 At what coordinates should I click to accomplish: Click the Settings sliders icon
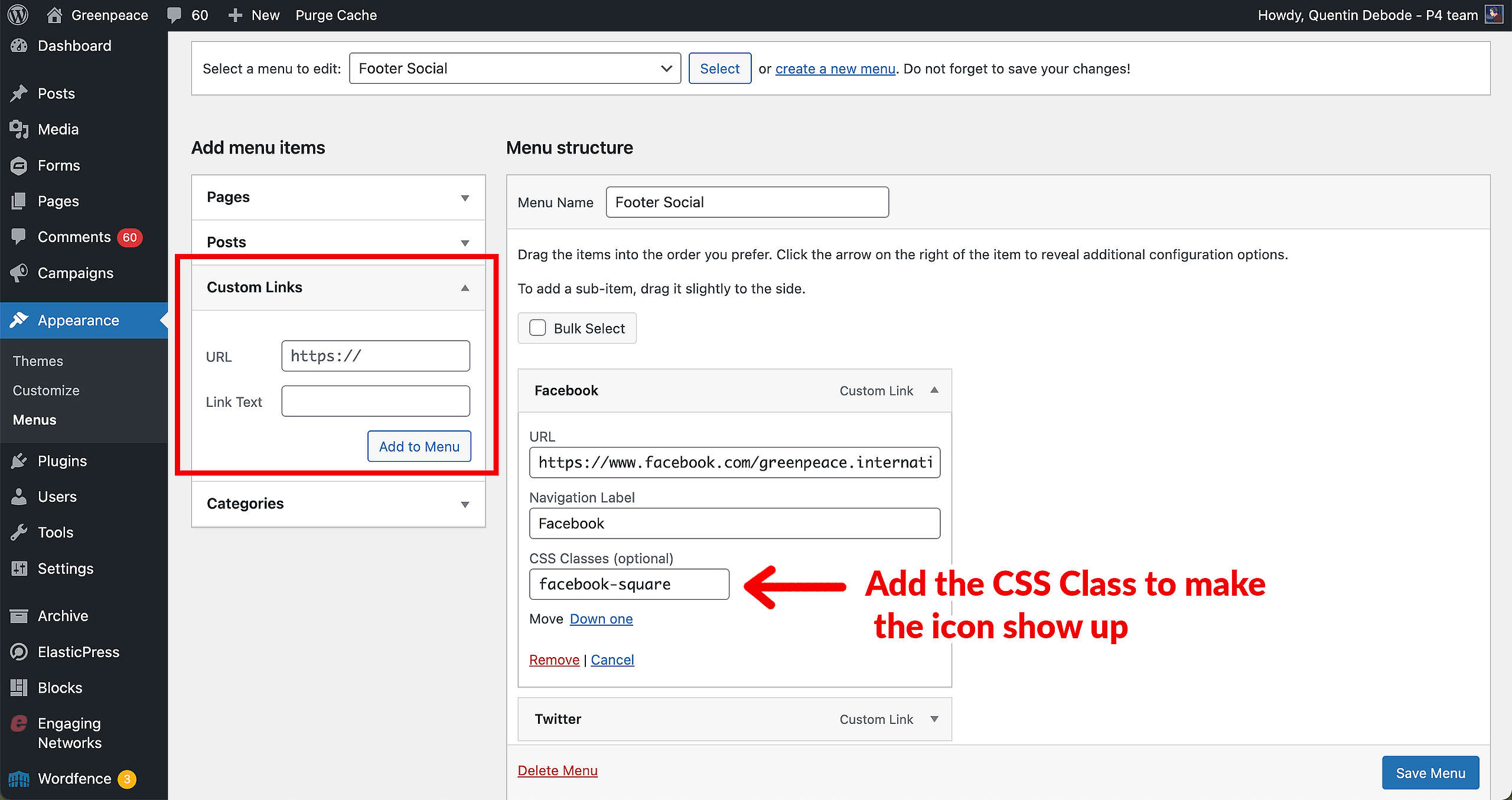coord(19,568)
